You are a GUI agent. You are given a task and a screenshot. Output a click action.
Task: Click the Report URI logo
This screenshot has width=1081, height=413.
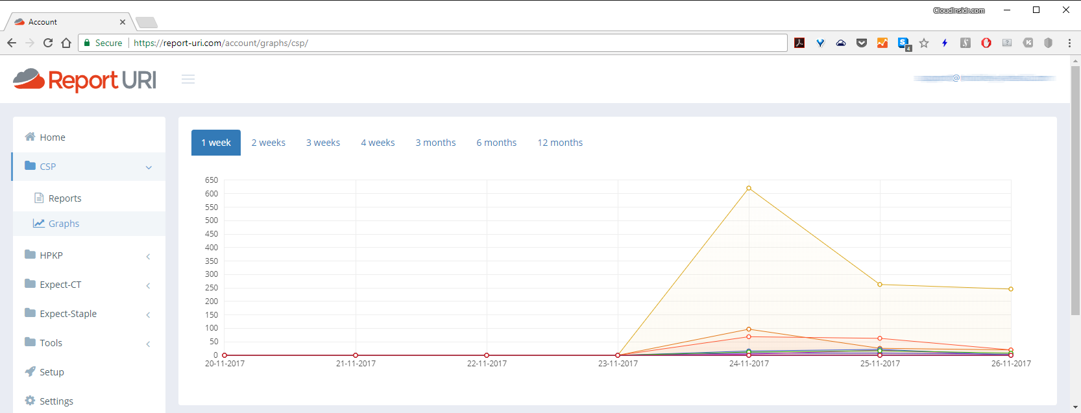[84, 80]
